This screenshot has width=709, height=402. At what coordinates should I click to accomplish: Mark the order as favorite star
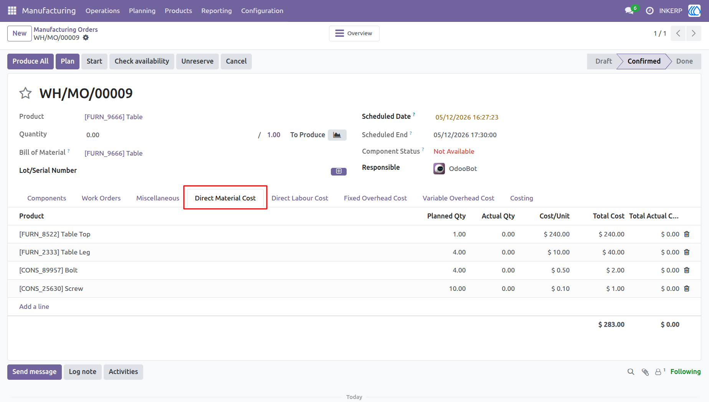25,93
